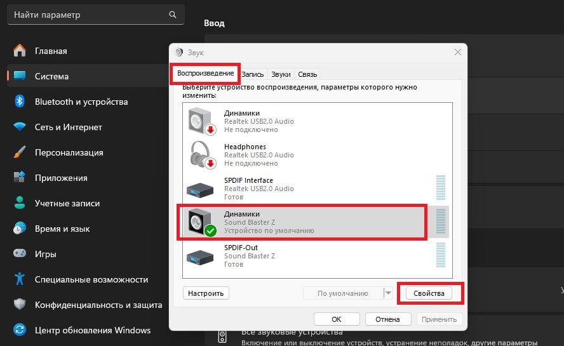Click the Настроить button

tap(206, 293)
